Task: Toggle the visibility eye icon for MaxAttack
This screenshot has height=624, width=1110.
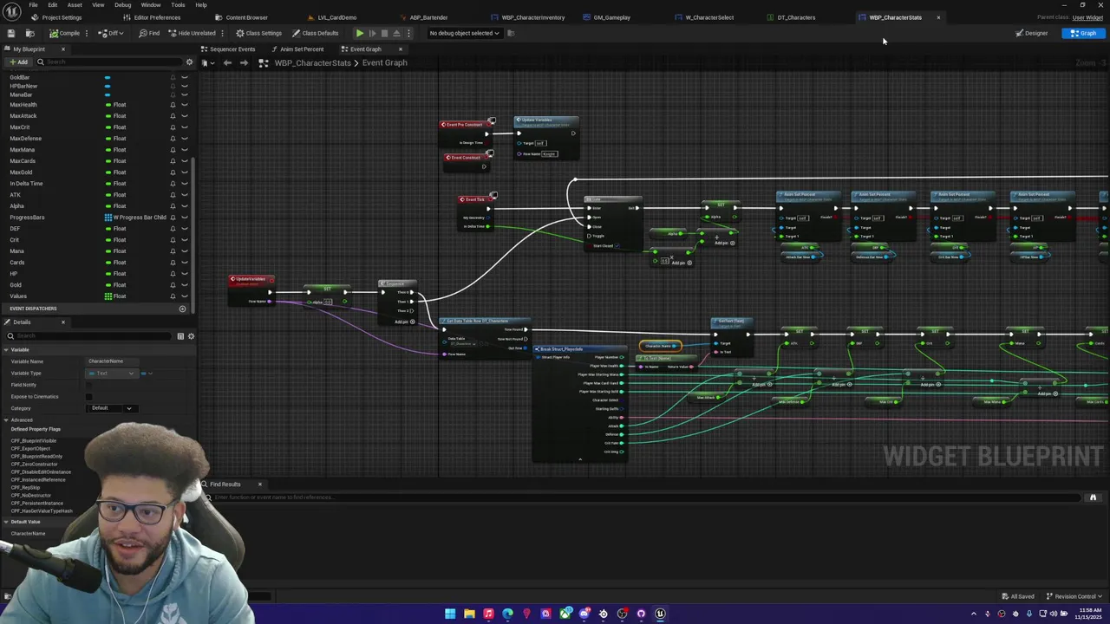Action: coord(184,116)
